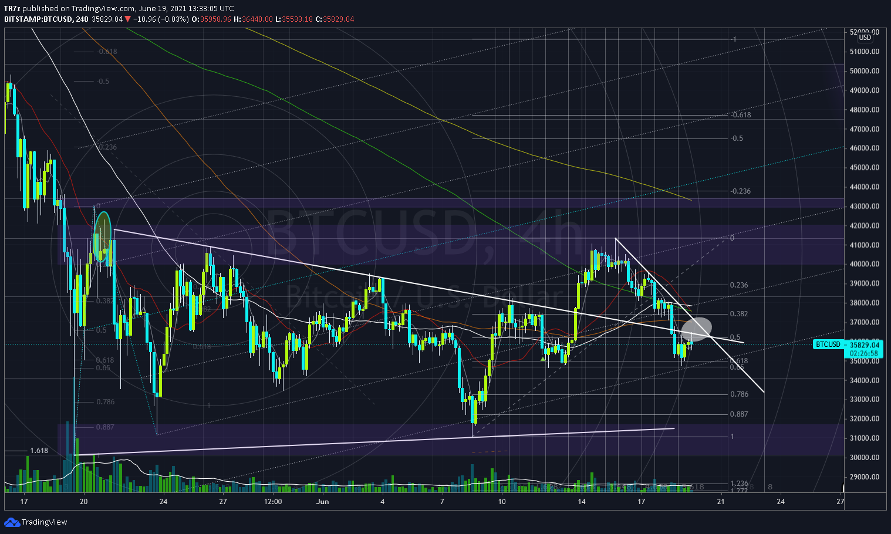This screenshot has width=891, height=534.
Task: Click the 46000.00 price axis label
Action: pos(865,148)
